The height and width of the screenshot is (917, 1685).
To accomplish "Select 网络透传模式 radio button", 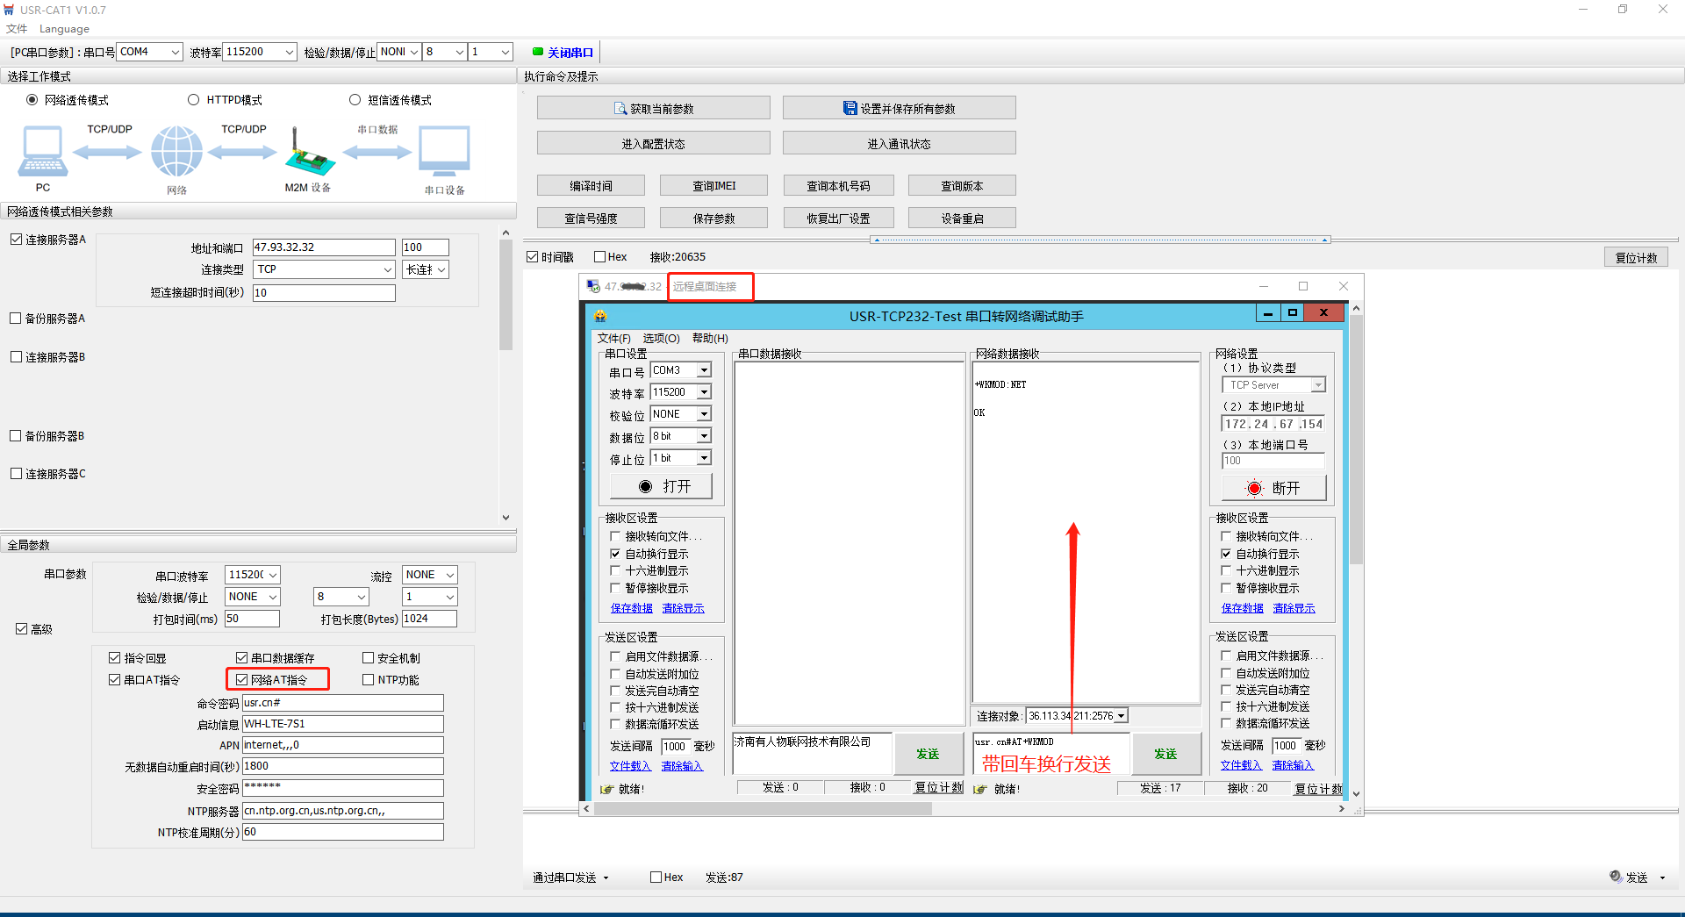I will point(32,99).
